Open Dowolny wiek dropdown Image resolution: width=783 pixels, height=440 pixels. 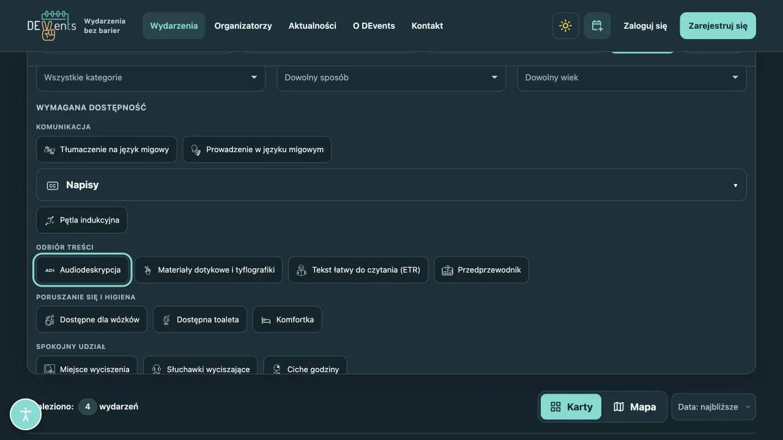click(632, 78)
